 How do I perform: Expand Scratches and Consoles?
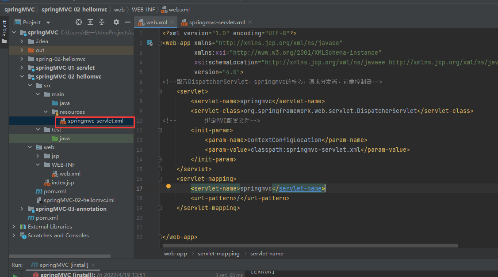point(14,236)
